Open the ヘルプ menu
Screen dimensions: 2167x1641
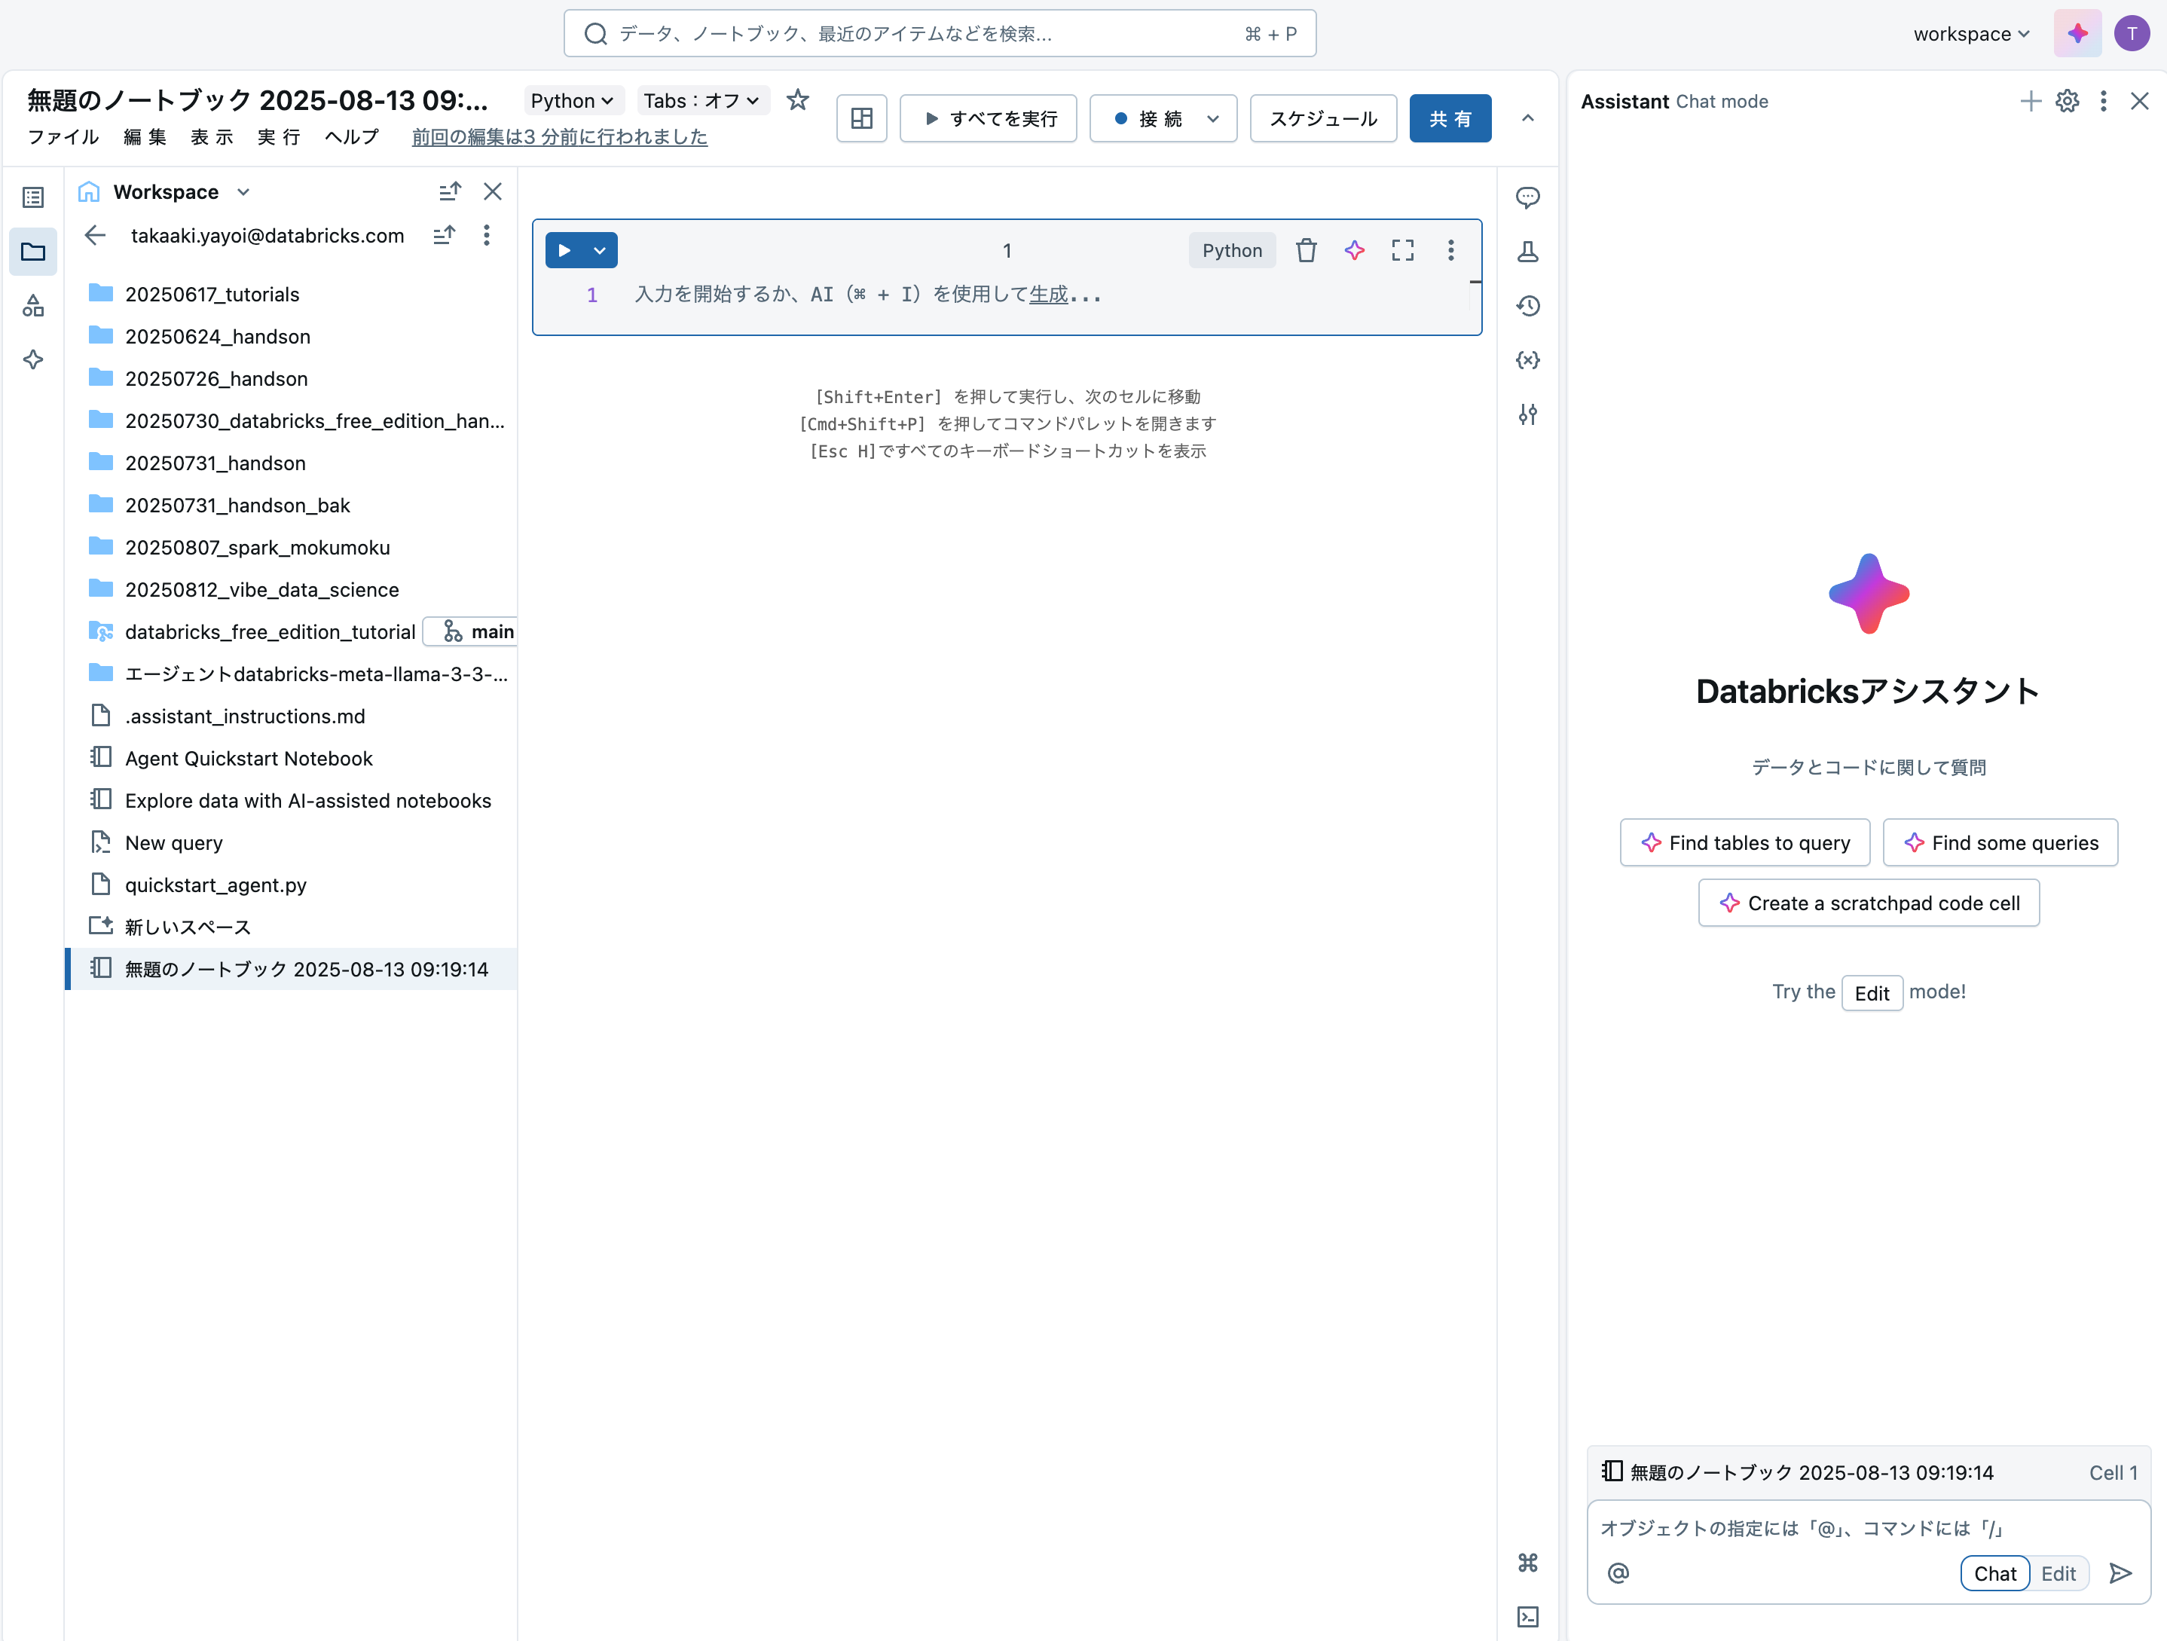pos(352,137)
